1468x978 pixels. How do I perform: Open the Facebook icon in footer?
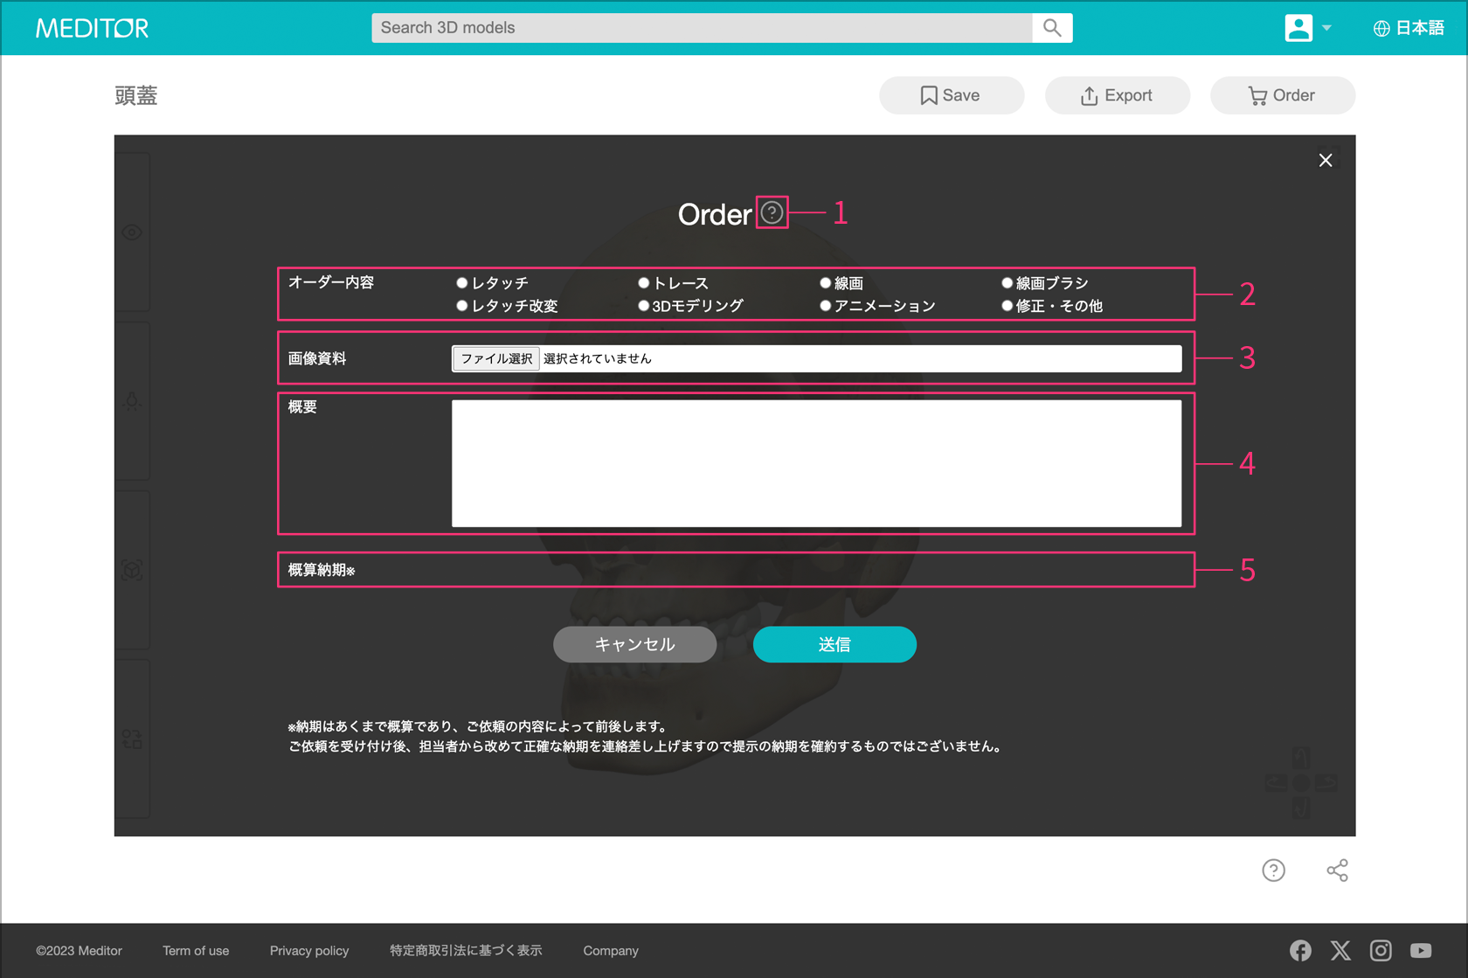point(1300,950)
